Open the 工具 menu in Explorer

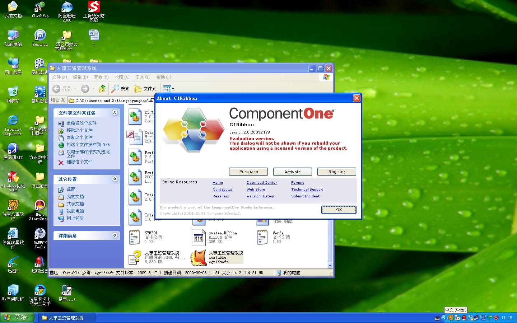click(143, 77)
